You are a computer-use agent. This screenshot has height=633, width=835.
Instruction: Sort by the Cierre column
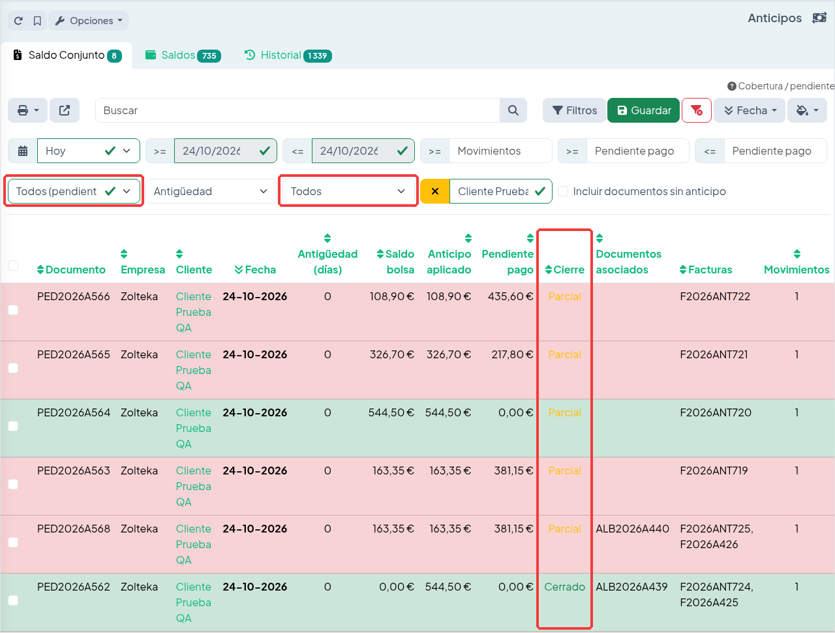click(x=565, y=270)
